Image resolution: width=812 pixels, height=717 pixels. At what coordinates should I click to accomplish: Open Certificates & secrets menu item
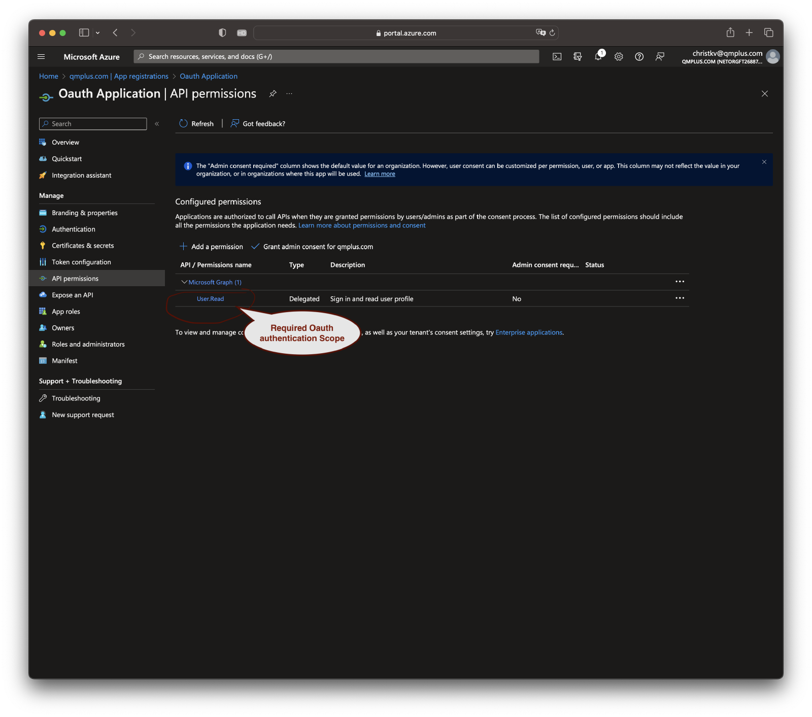(83, 246)
